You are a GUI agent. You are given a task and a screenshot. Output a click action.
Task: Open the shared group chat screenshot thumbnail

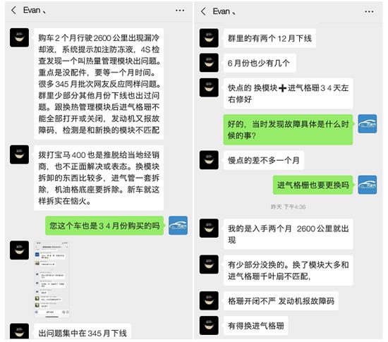pyautogui.click(x=51, y=279)
